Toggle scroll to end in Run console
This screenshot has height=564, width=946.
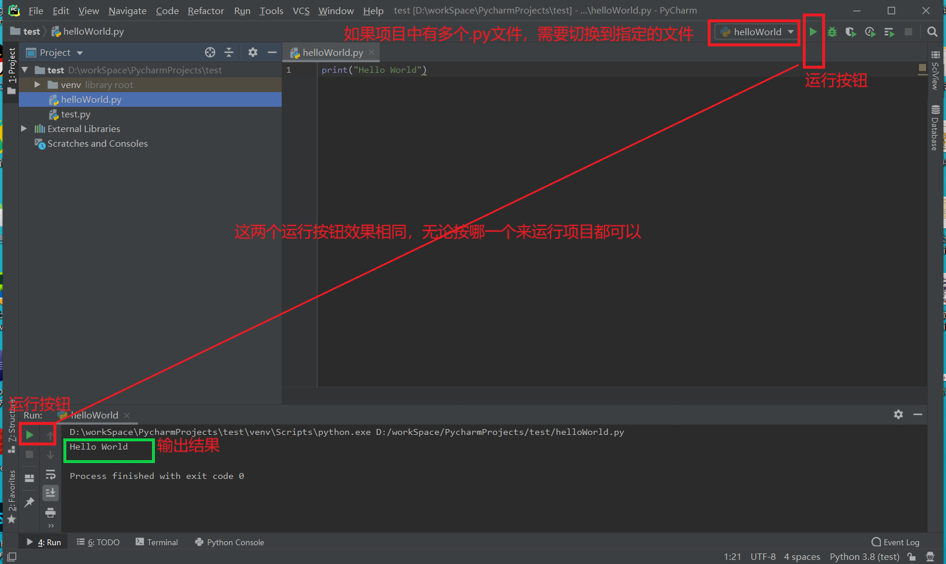[x=50, y=492]
